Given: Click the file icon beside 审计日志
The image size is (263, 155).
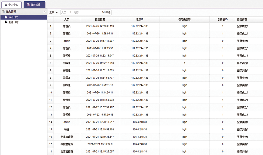Looking at the screenshot, I should (6, 17).
